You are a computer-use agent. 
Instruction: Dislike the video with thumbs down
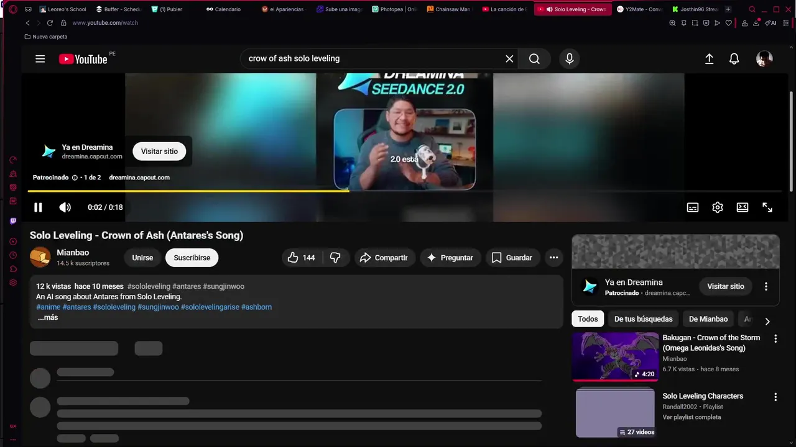[x=335, y=258]
